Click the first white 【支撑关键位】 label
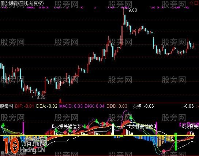The image size is (199, 156). [66, 126]
